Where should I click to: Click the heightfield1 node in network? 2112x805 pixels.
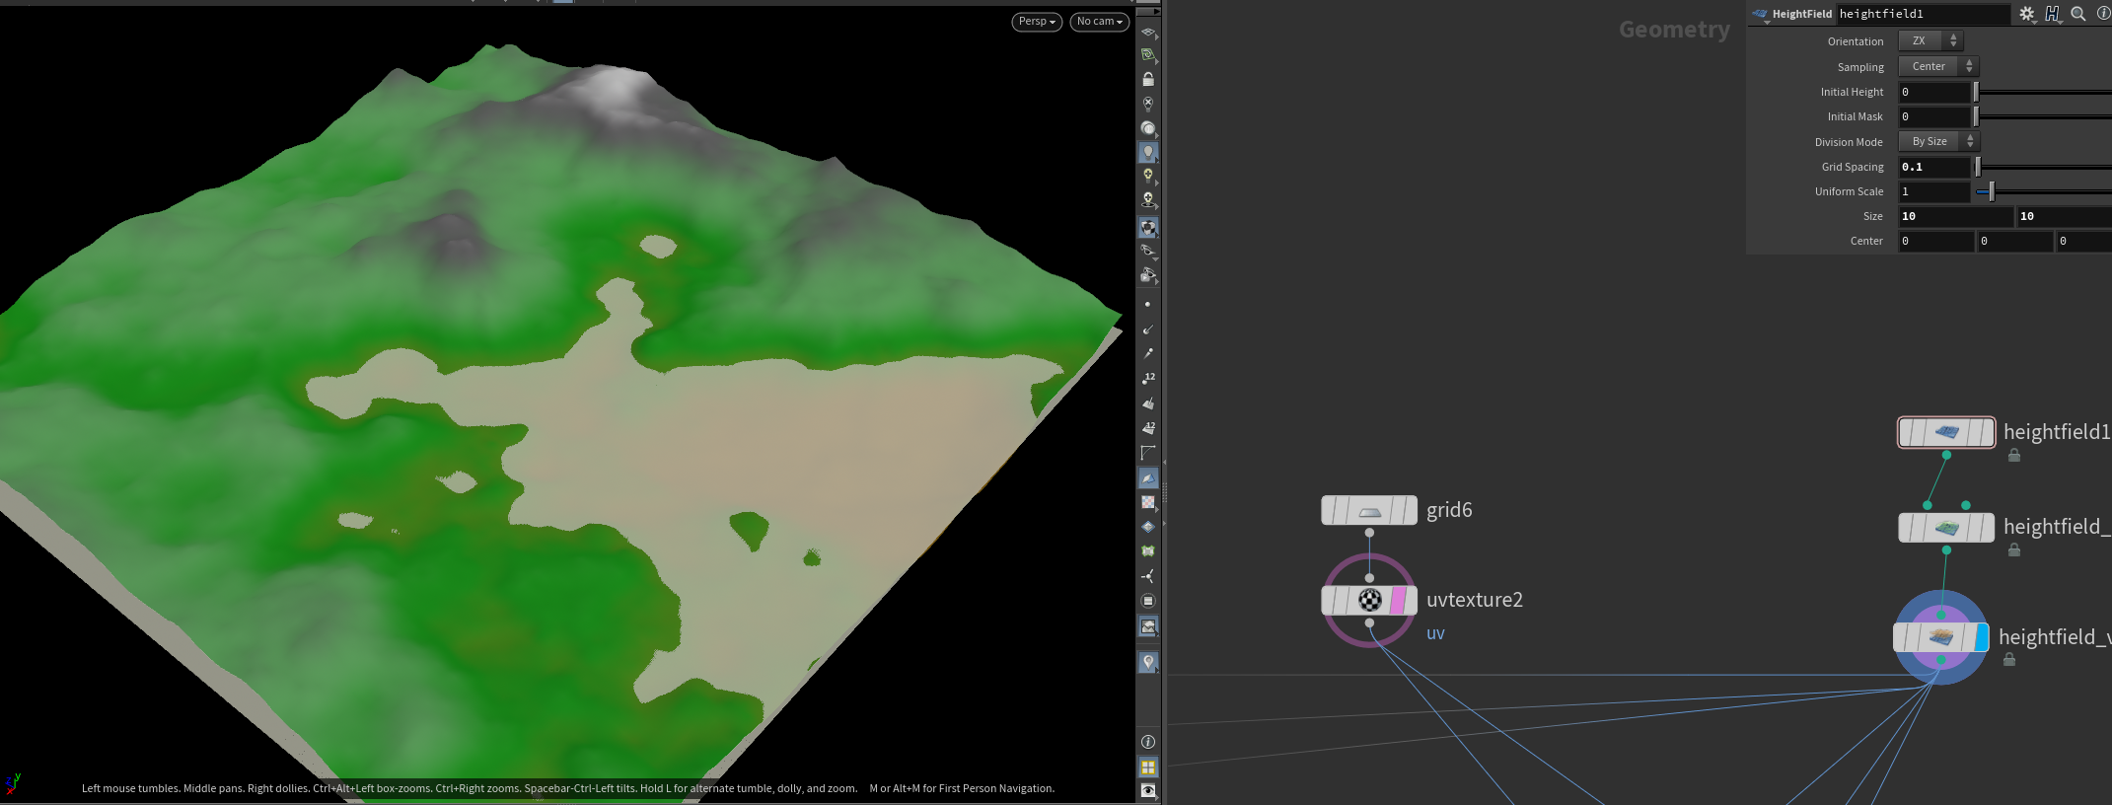click(1946, 432)
